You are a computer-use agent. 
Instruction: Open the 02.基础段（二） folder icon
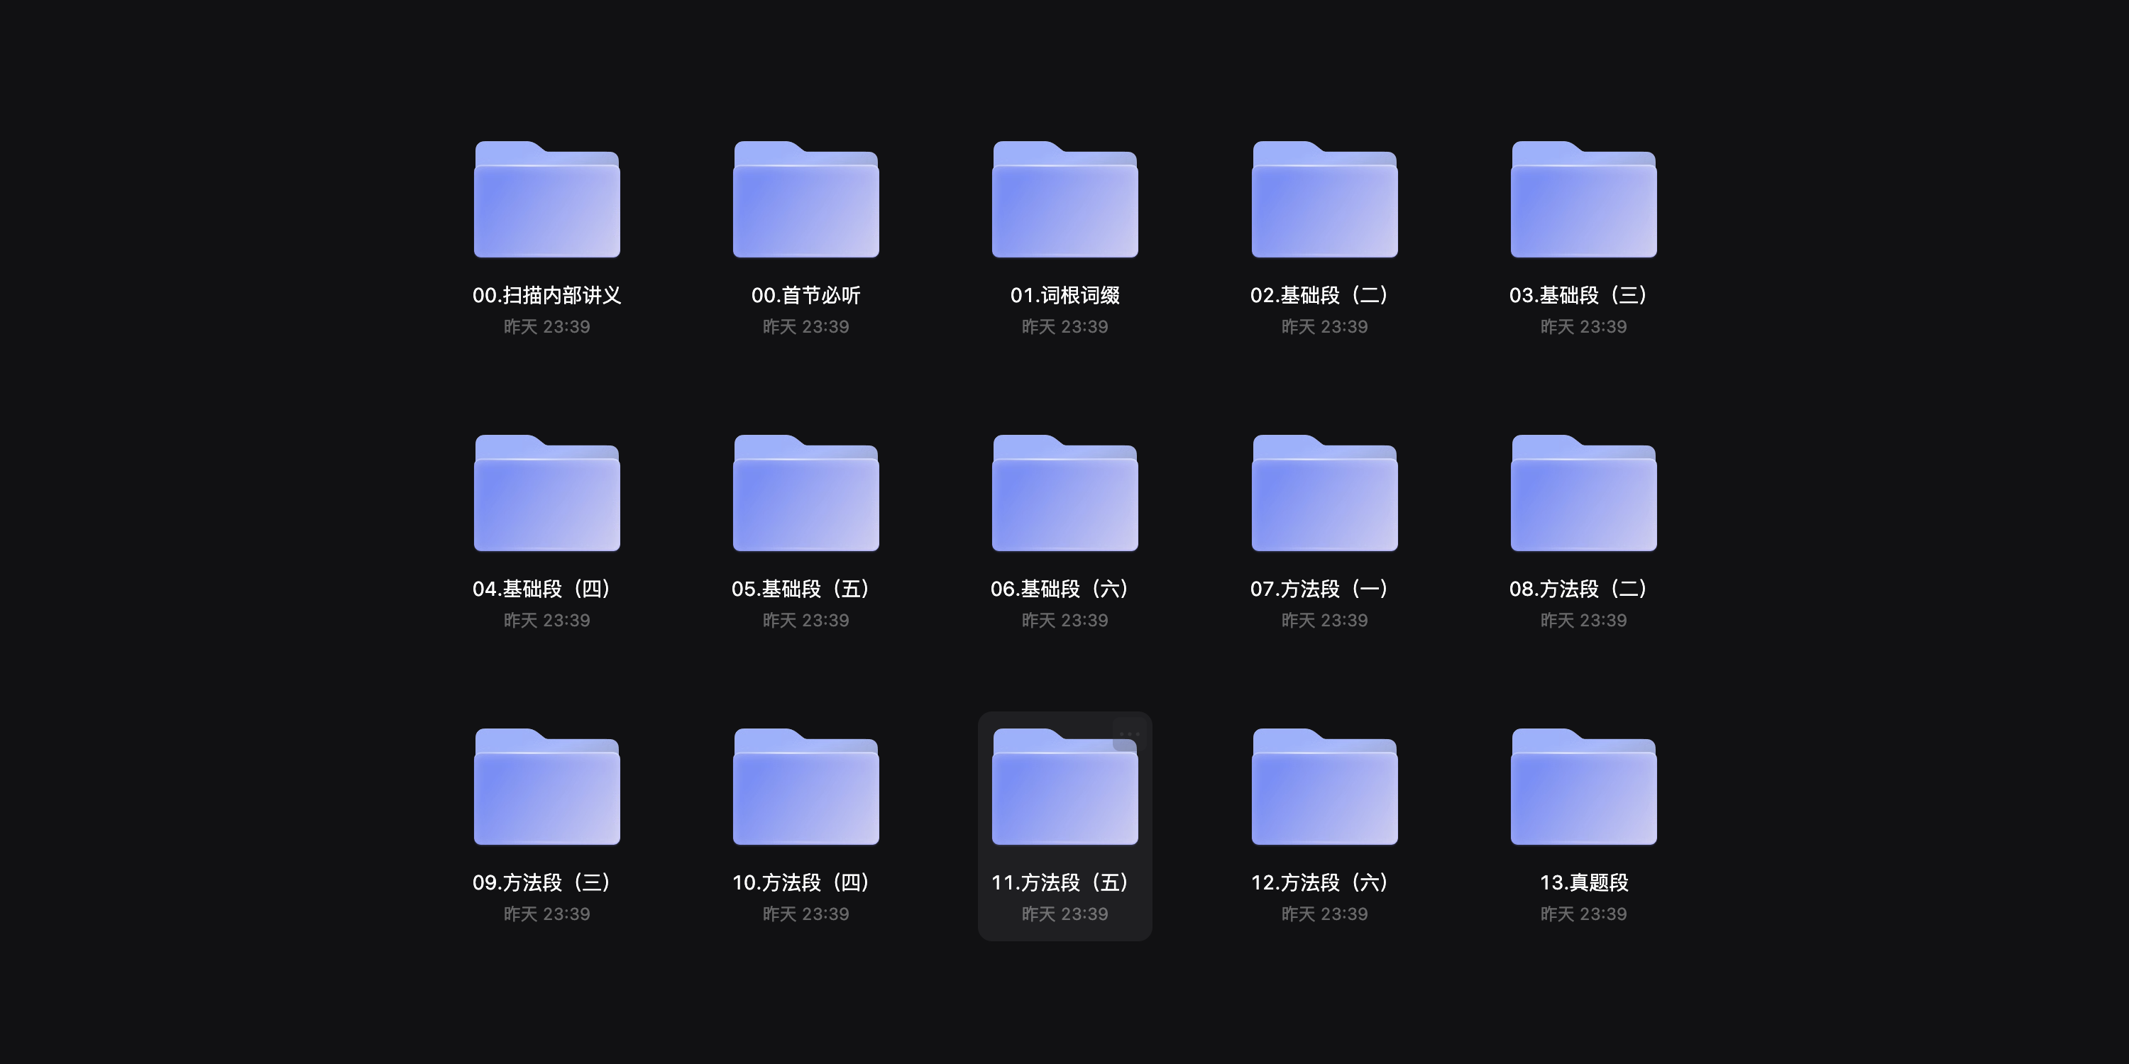1325,199
